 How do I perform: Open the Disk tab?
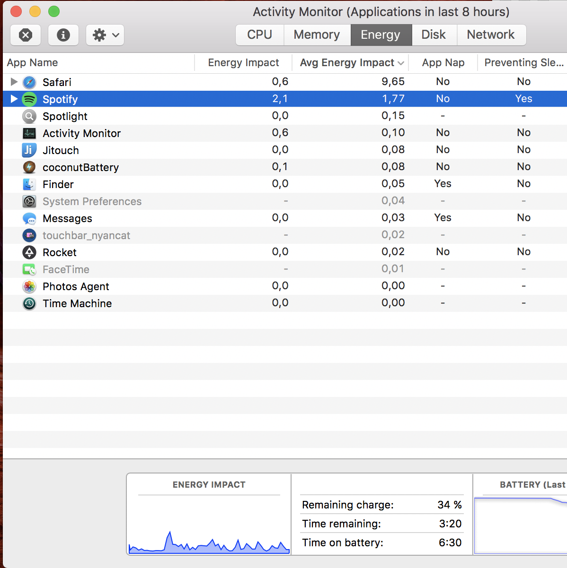pyautogui.click(x=434, y=35)
